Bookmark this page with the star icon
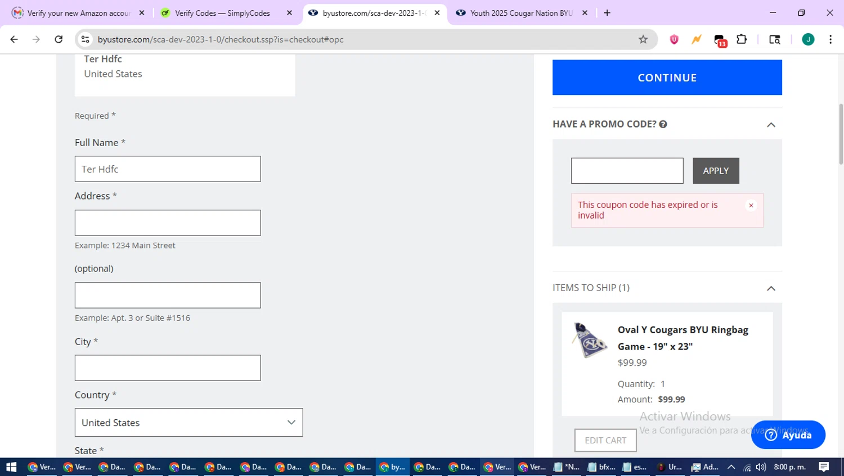This screenshot has height=476, width=844. (x=643, y=39)
